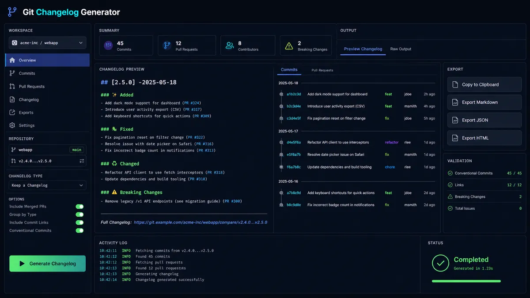Click the 12 Pull Requests summary icon
This screenshot has height=298, width=530.
(x=167, y=45)
